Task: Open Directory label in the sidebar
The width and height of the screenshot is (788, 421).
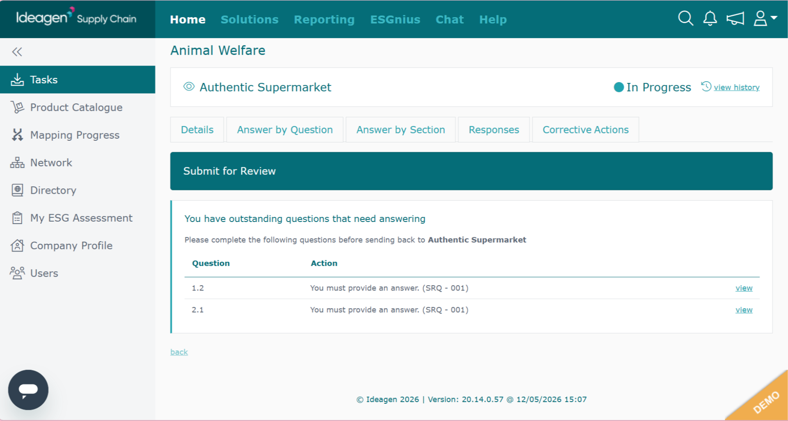Action: pos(53,190)
